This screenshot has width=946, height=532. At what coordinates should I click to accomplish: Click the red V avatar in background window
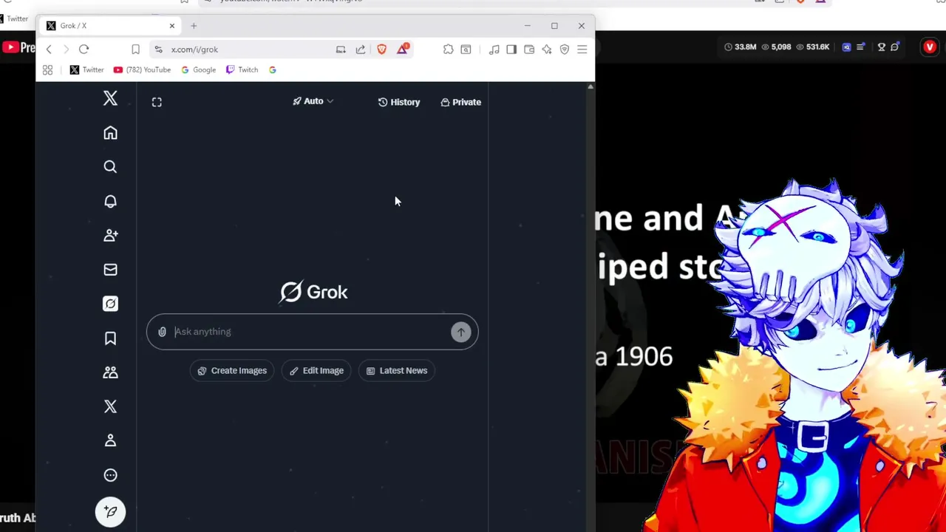coord(930,47)
